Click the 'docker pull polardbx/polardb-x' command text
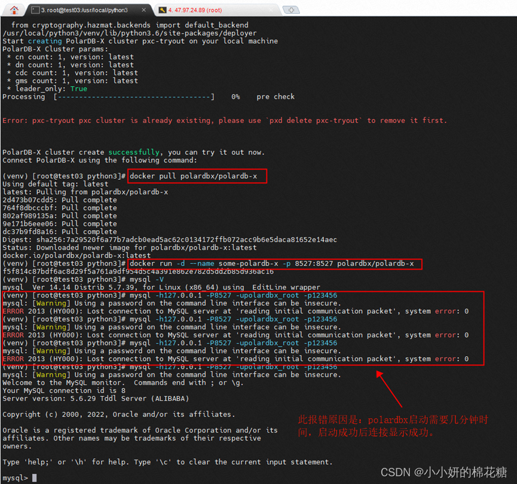 click(193, 176)
